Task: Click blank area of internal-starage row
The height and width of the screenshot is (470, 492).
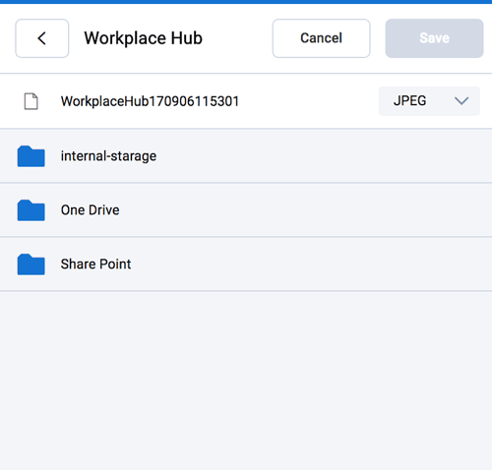Action: tap(325, 155)
